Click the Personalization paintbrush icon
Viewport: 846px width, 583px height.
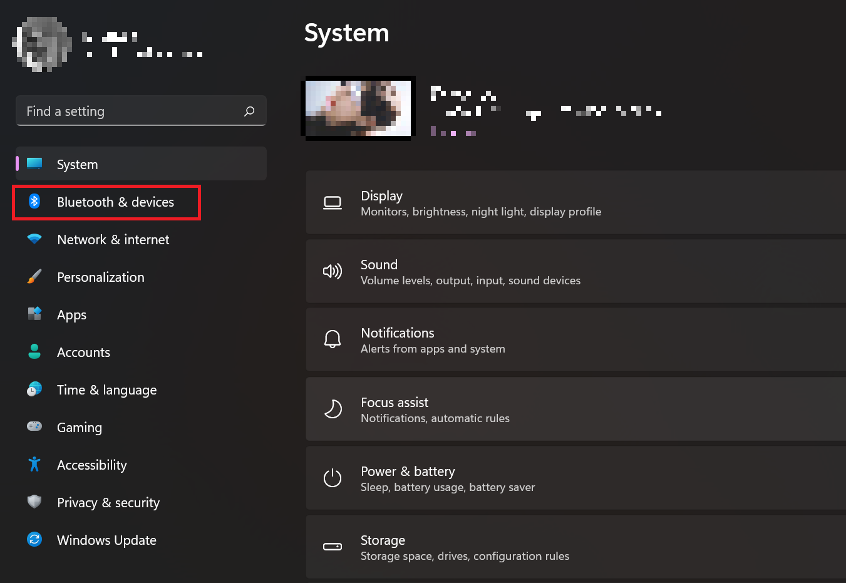pyautogui.click(x=34, y=276)
